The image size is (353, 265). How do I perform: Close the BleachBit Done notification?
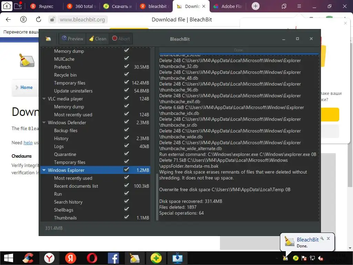pos(328,238)
